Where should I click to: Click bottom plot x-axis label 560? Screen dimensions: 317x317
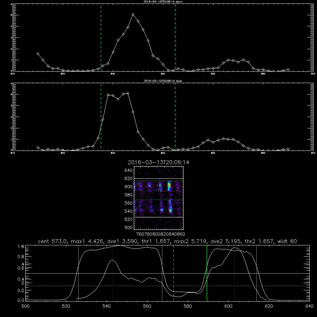[x=147, y=306]
